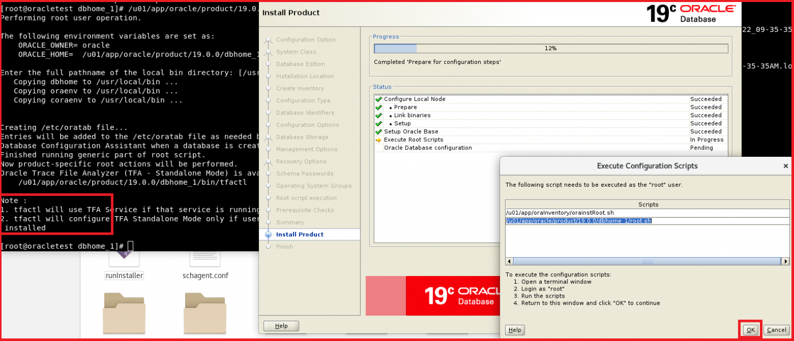Click the blue step marker beside Install Product
Image resolution: width=794 pixels, height=341 pixels.
click(x=268, y=234)
